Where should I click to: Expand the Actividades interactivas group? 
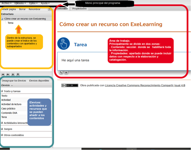click(x=2, y=123)
